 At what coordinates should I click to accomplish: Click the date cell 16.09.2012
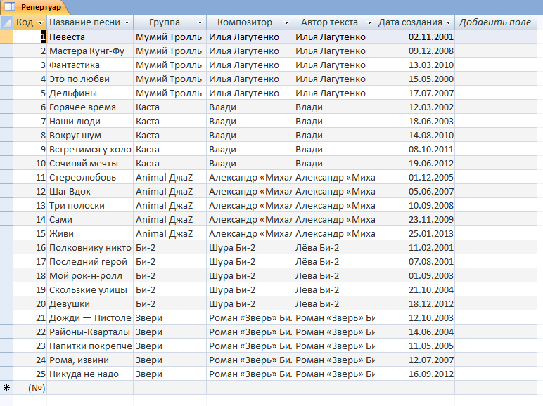pos(415,374)
